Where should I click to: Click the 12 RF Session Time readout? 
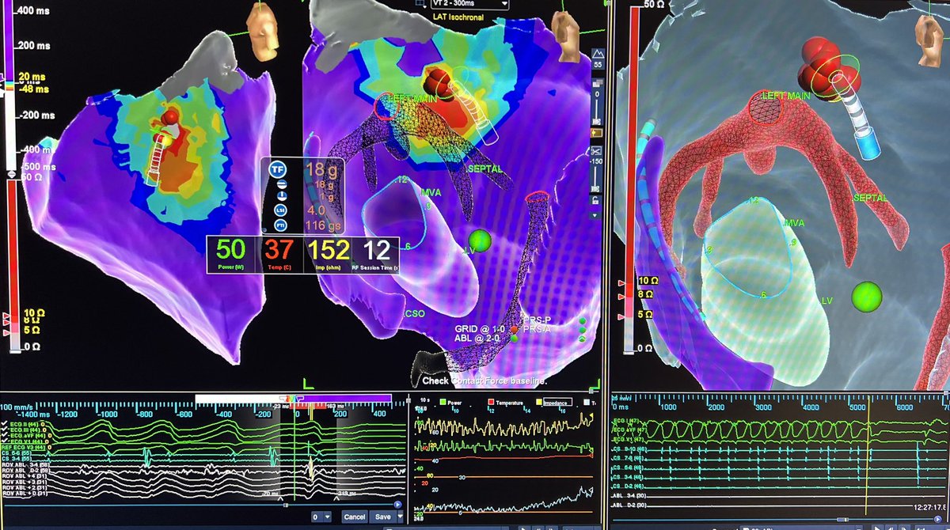[377, 256]
